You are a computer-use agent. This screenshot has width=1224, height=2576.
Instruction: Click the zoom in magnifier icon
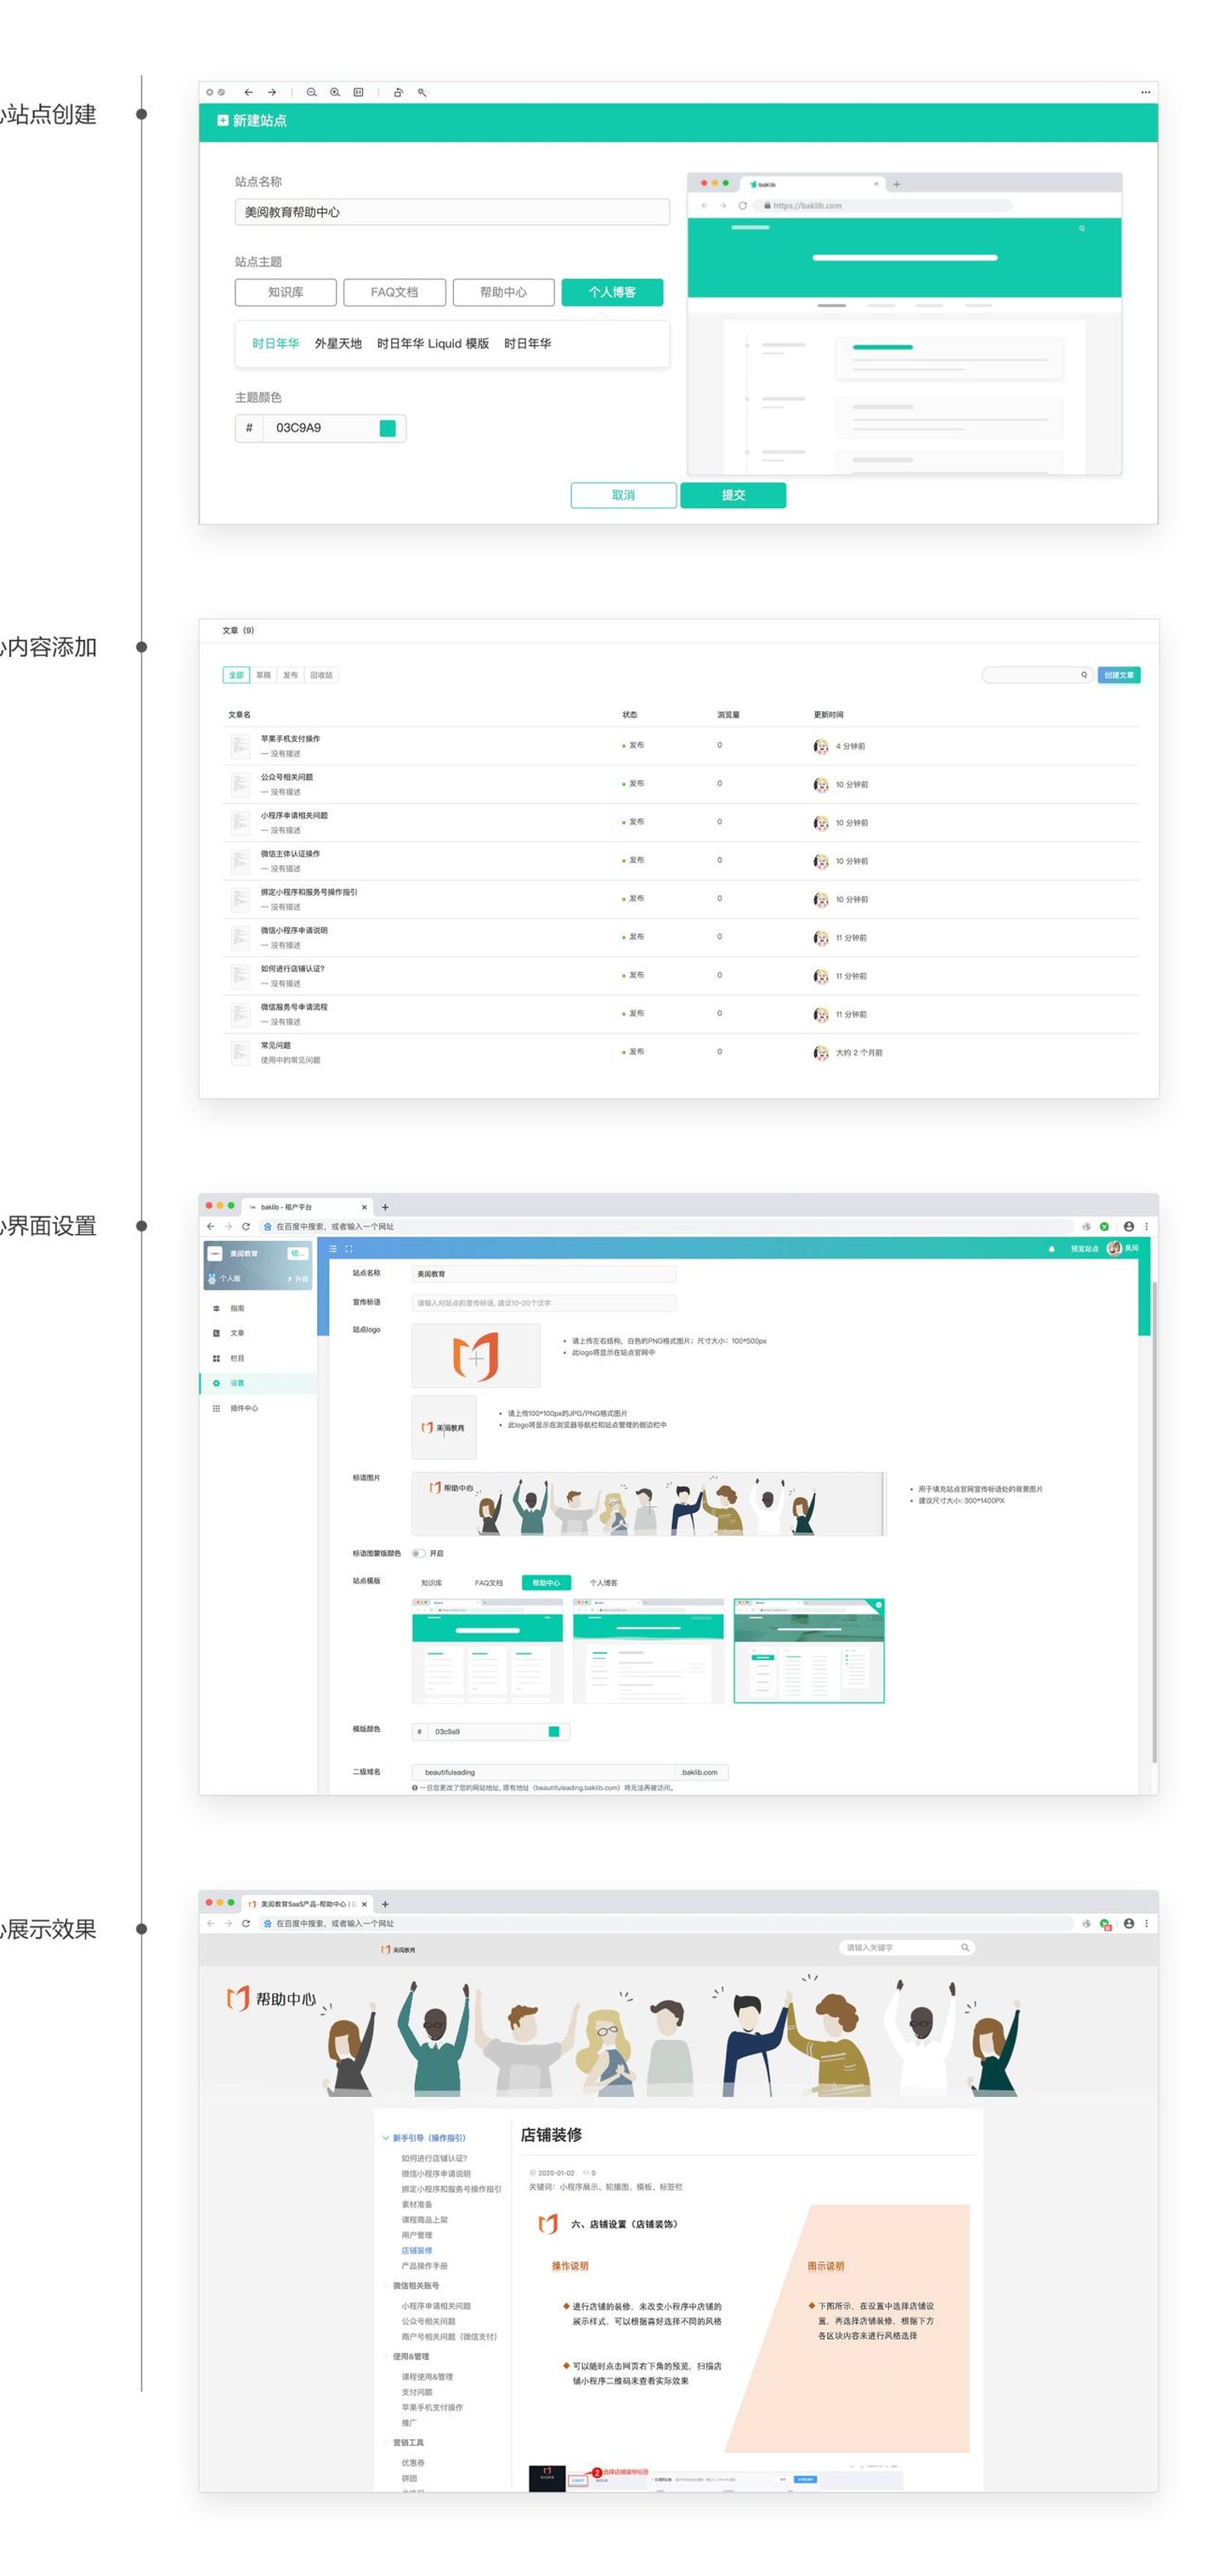(x=335, y=92)
